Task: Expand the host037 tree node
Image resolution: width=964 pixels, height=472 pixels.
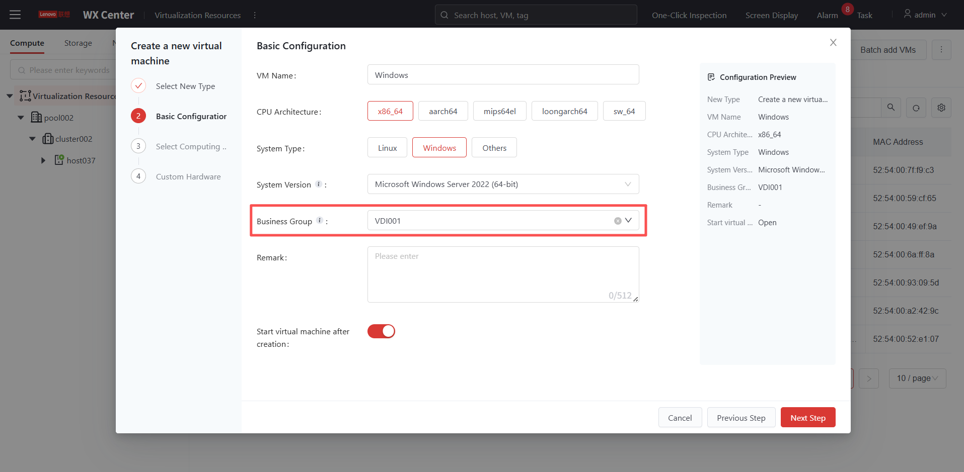Action: click(x=43, y=160)
